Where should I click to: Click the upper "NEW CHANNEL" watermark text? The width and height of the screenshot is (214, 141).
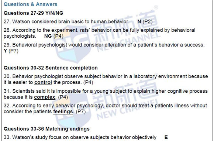128,41
